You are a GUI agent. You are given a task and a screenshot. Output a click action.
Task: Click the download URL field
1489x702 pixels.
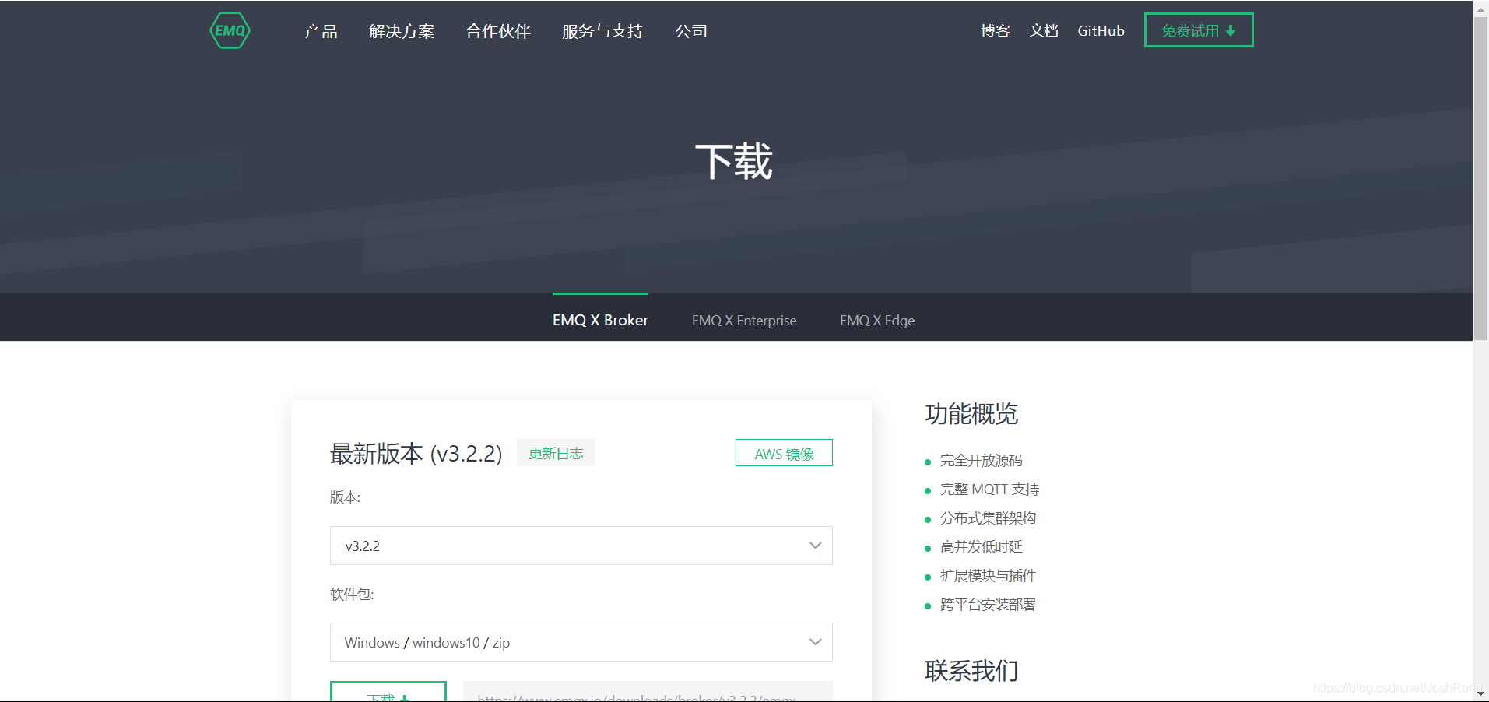click(648, 693)
